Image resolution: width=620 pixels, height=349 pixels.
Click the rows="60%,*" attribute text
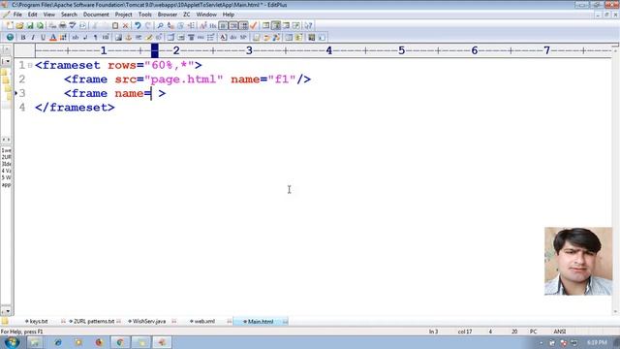point(151,65)
